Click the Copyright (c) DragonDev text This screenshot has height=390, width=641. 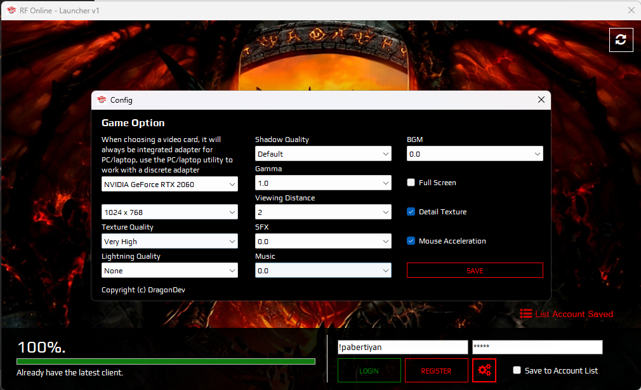tap(143, 290)
